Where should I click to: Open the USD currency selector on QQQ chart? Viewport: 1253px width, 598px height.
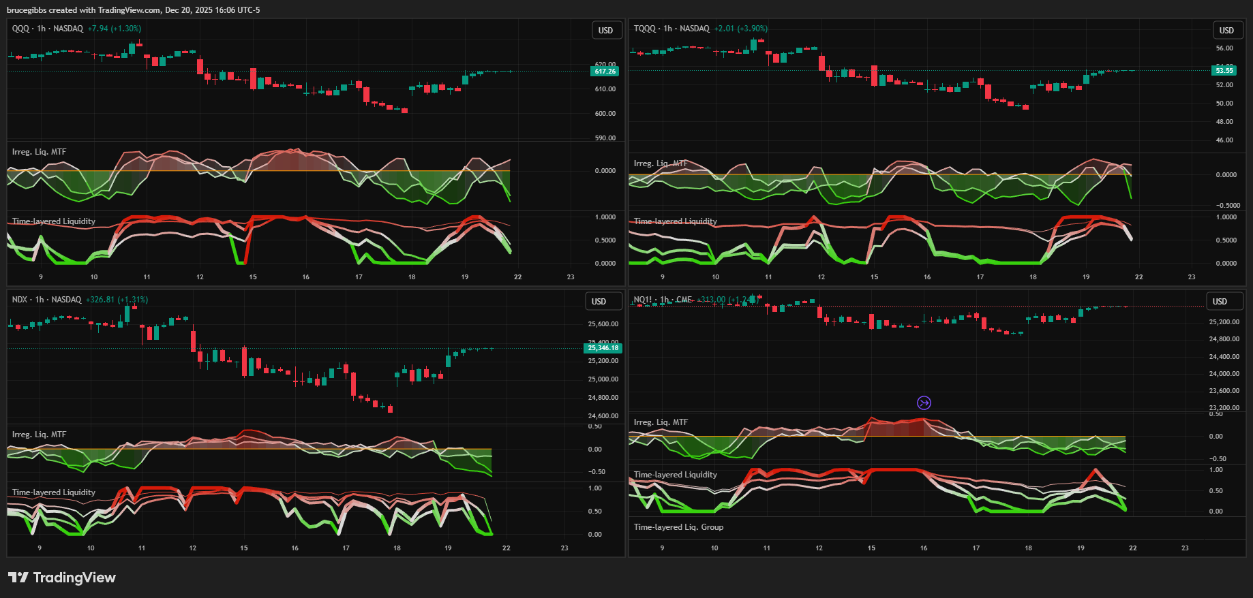click(x=605, y=31)
